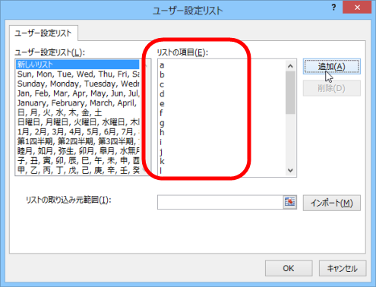Screen dimensions: 376x287
Task: Select 新しいリスト in the custom lists
Action: click(77, 65)
